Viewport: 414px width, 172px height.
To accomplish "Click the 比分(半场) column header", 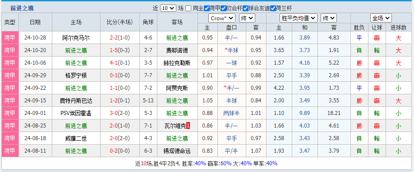I will coord(120,22).
